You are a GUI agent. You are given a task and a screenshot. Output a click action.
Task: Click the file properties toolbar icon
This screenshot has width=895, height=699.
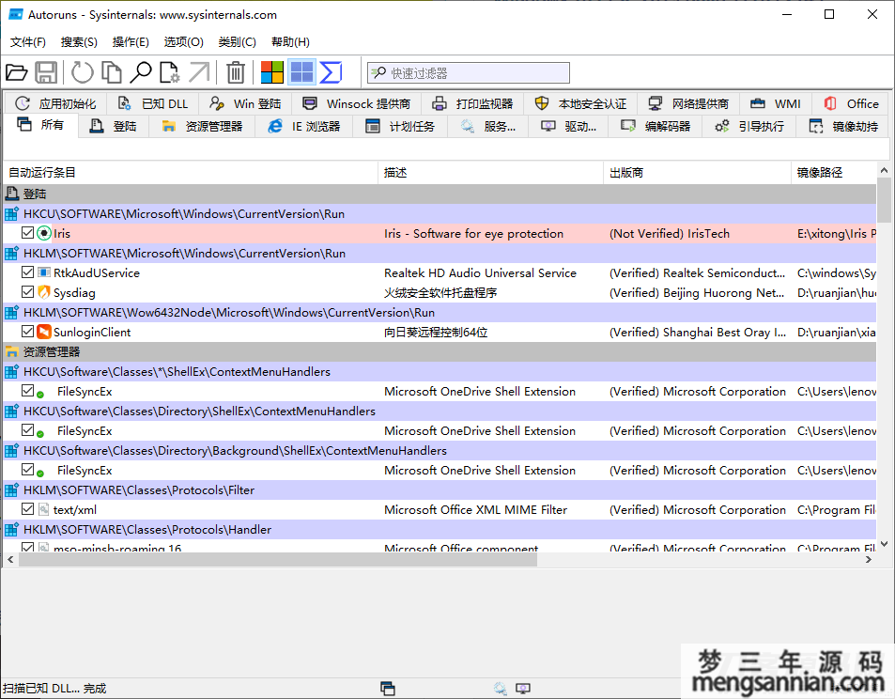(x=169, y=72)
